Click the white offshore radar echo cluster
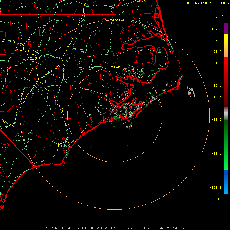 point(191,91)
